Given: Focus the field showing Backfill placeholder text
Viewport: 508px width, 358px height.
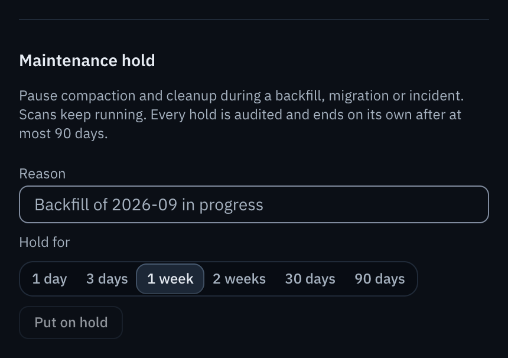Looking at the screenshot, I should click(x=254, y=204).
